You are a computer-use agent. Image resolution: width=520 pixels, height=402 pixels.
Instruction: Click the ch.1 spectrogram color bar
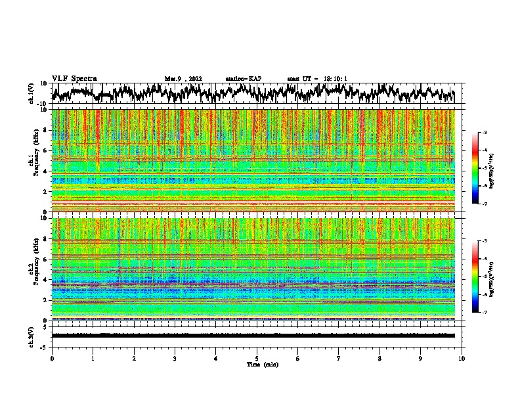point(475,168)
